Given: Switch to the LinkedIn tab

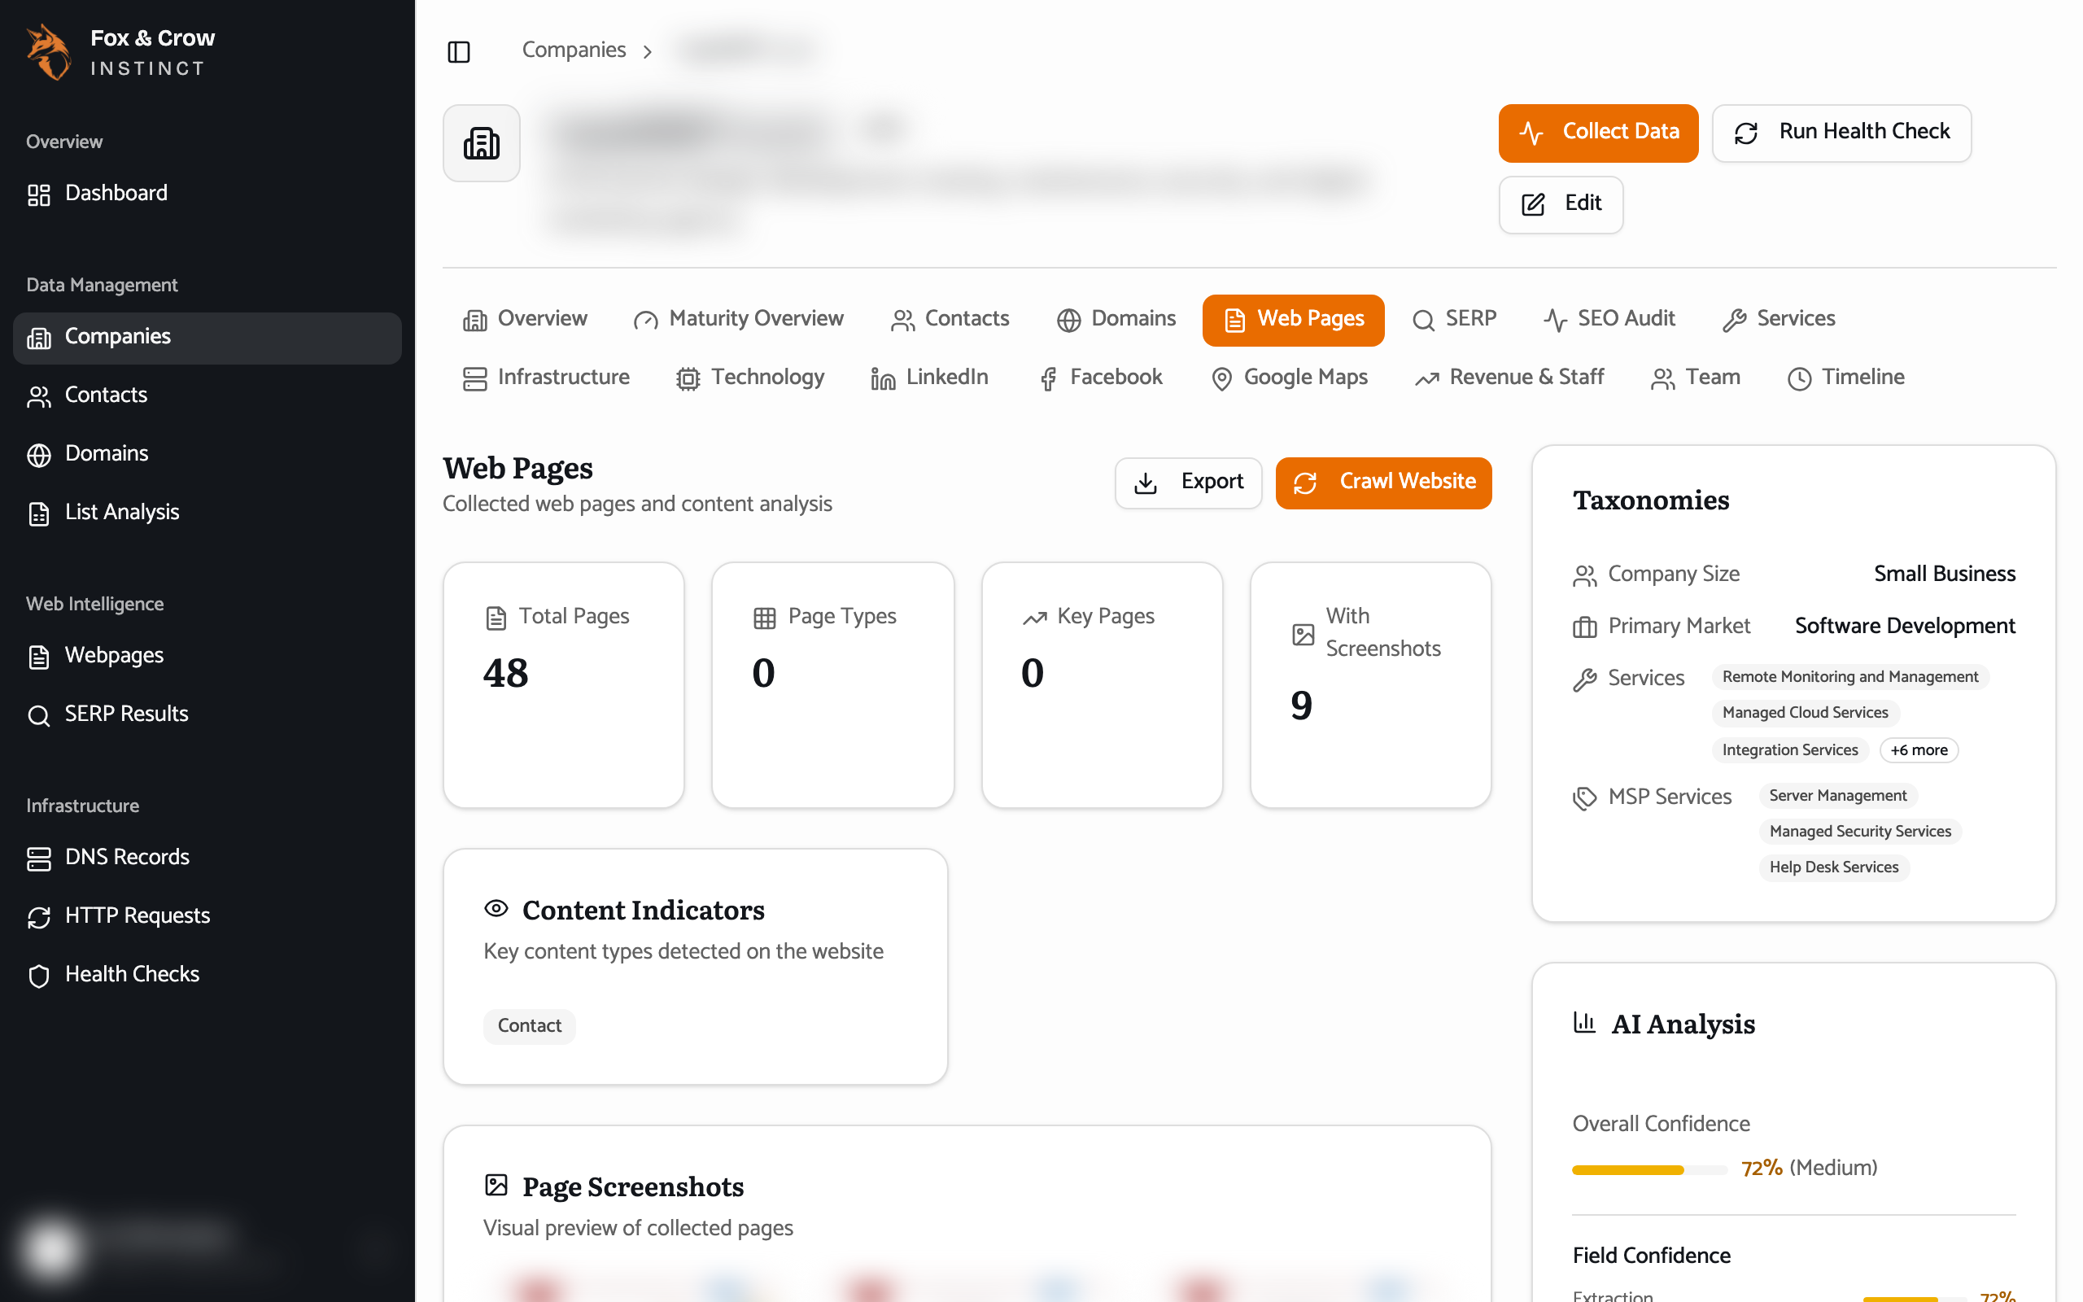Looking at the screenshot, I should [928, 378].
